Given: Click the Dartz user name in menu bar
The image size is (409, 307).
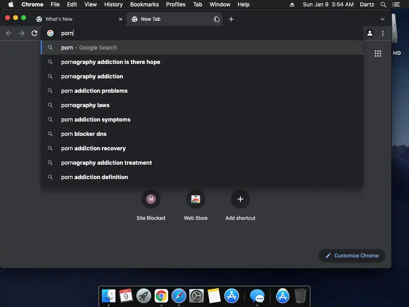Looking at the screenshot, I should coord(367,4).
